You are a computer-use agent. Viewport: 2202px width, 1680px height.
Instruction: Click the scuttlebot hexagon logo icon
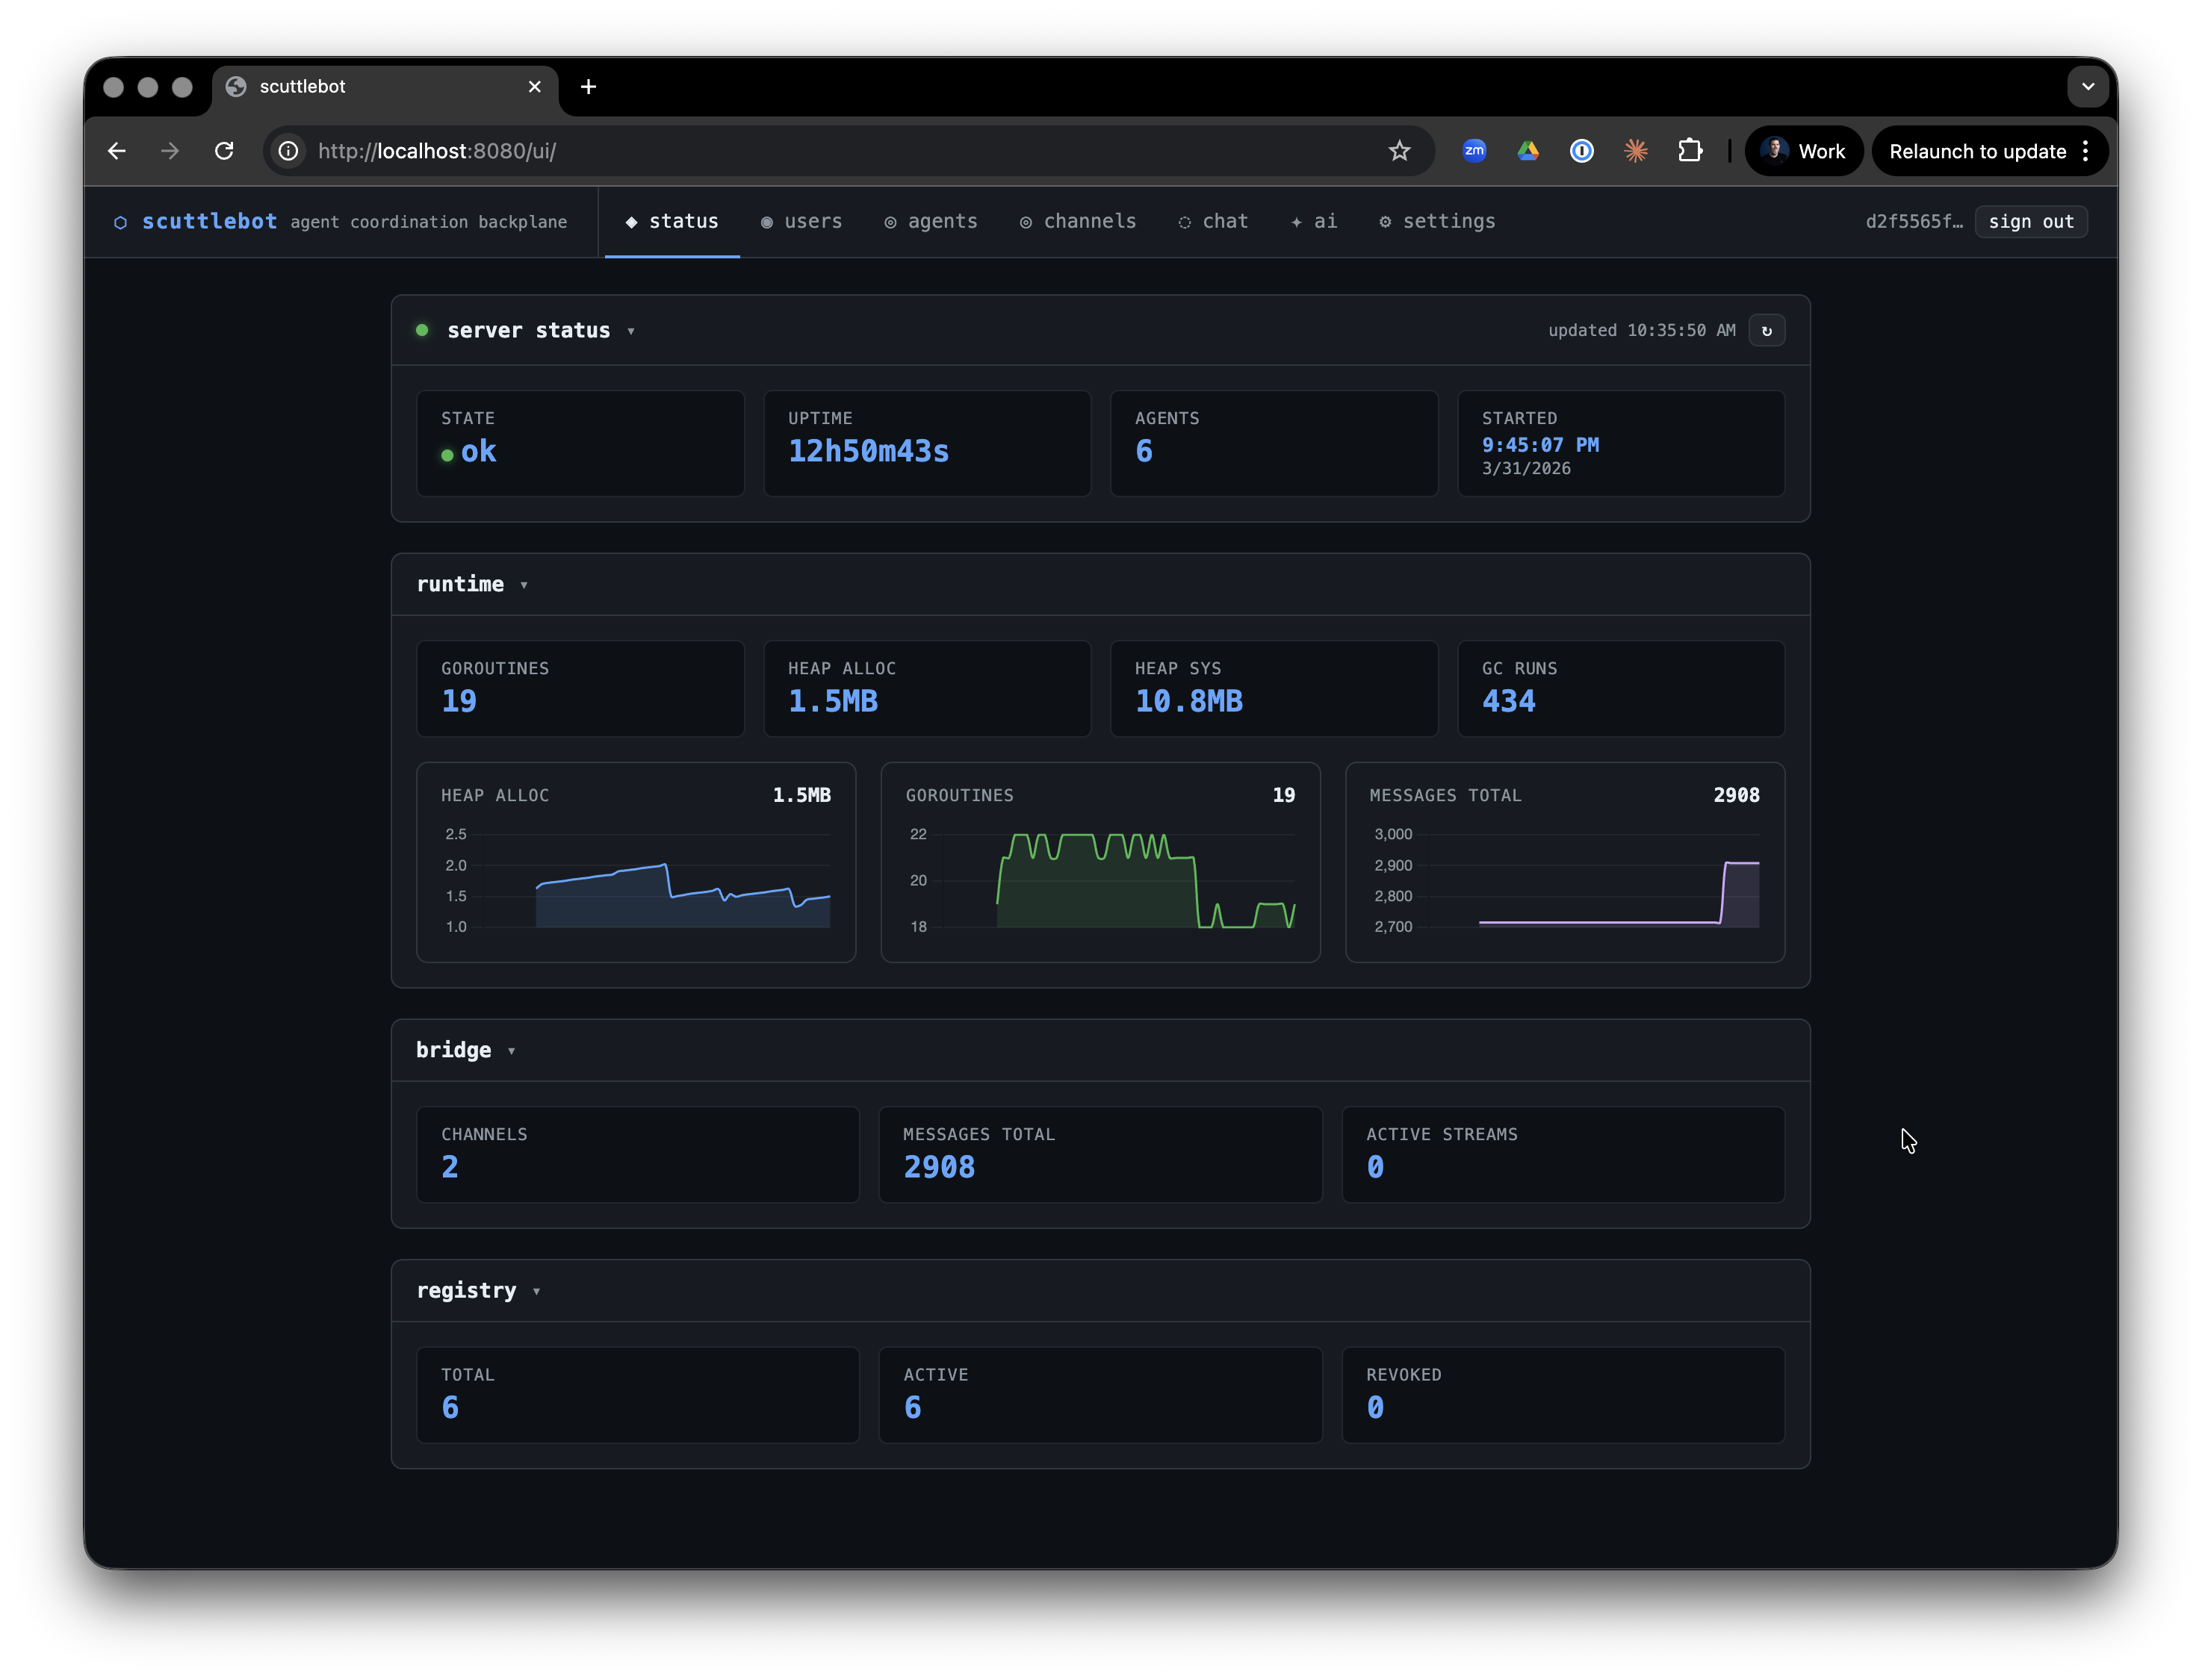pyautogui.click(x=120, y=222)
